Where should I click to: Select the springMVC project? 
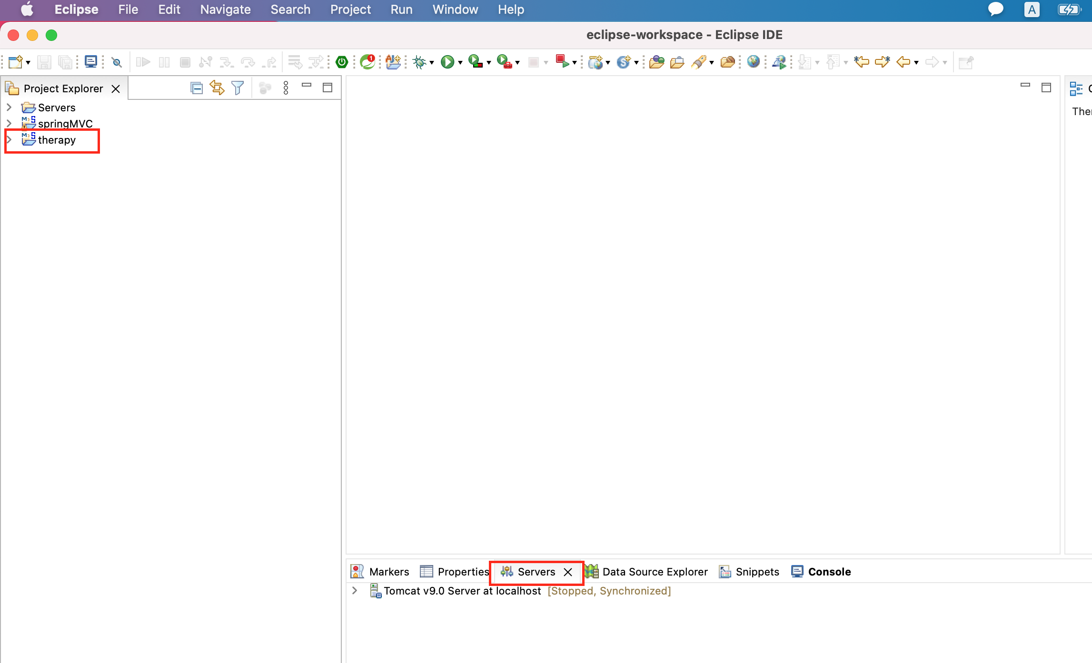(x=65, y=124)
